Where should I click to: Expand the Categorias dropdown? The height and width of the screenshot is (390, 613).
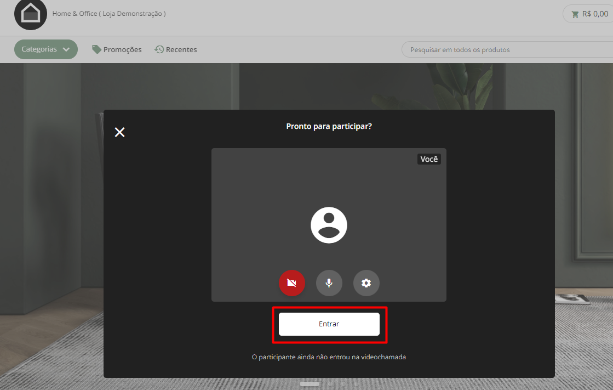tap(45, 49)
